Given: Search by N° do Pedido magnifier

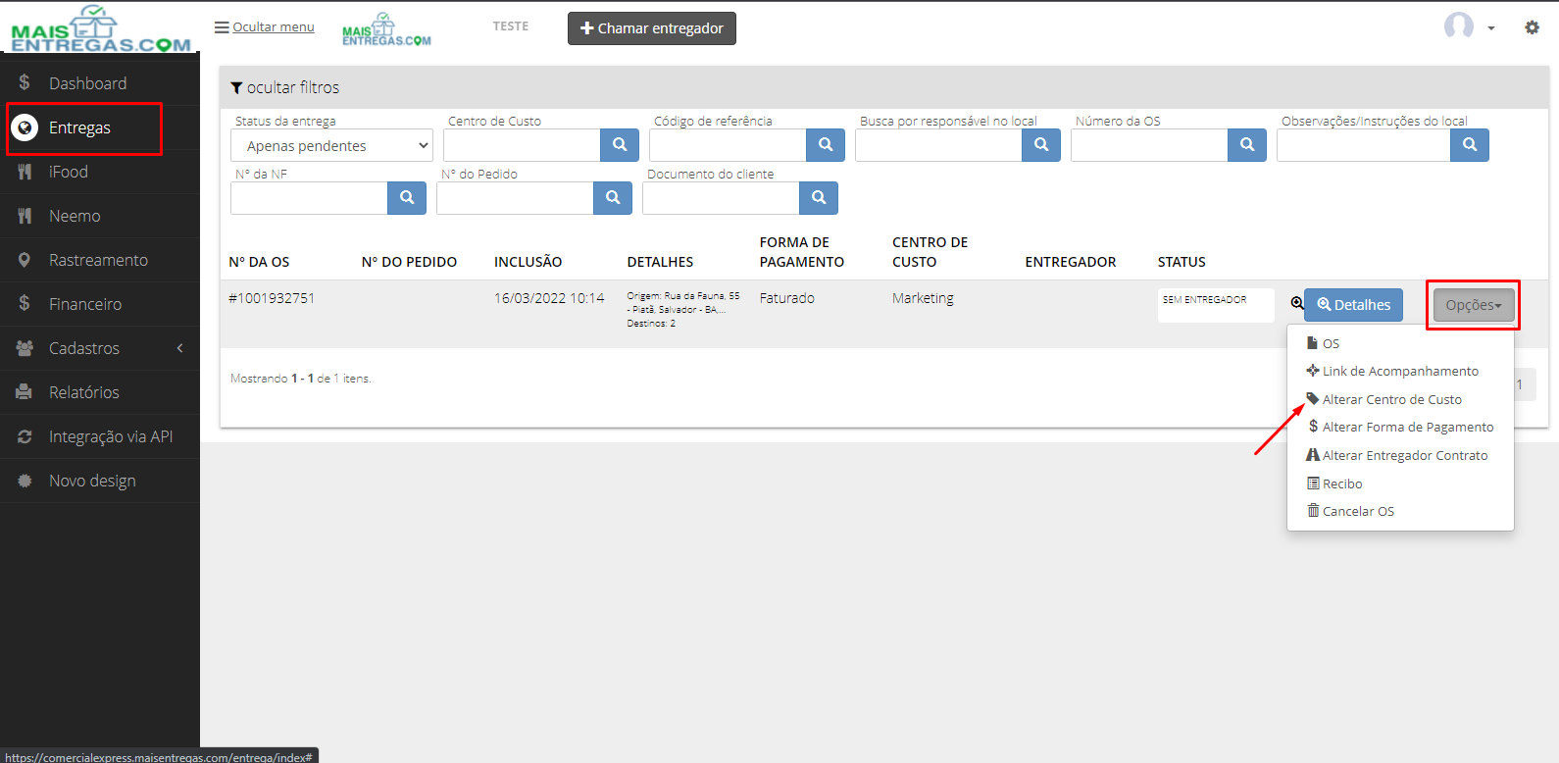Looking at the screenshot, I should 613,198.
